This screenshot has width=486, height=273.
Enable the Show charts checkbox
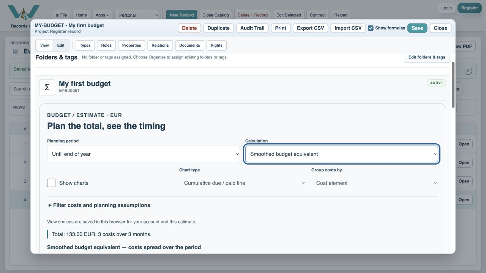tap(51, 183)
